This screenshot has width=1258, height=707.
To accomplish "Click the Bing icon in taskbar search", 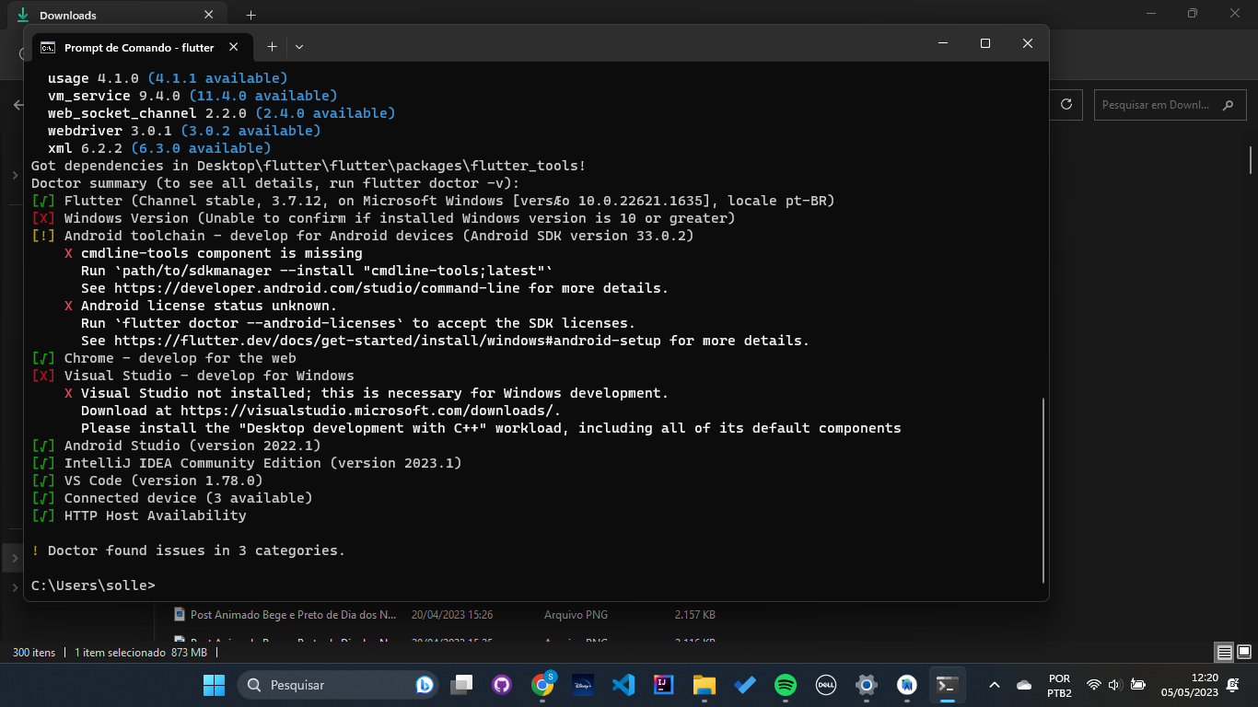I will point(425,685).
